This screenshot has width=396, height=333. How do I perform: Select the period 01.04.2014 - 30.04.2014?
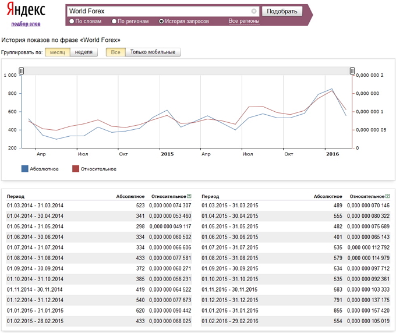pos(35,216)
